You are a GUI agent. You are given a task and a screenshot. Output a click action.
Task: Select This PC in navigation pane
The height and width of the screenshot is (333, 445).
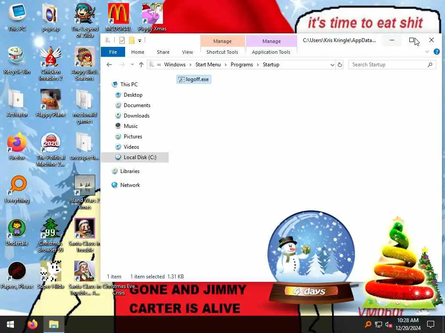(129, 85)
